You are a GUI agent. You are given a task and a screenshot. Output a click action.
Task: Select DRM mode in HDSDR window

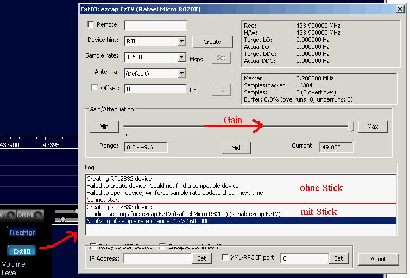tap(29, 215)
